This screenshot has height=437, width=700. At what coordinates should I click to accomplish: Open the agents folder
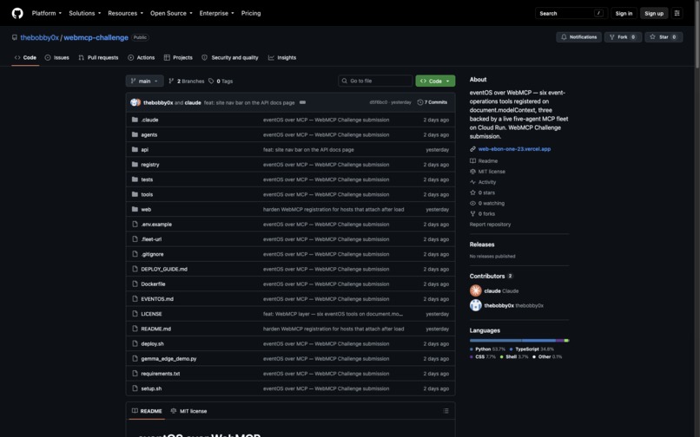tap(149, 134)
